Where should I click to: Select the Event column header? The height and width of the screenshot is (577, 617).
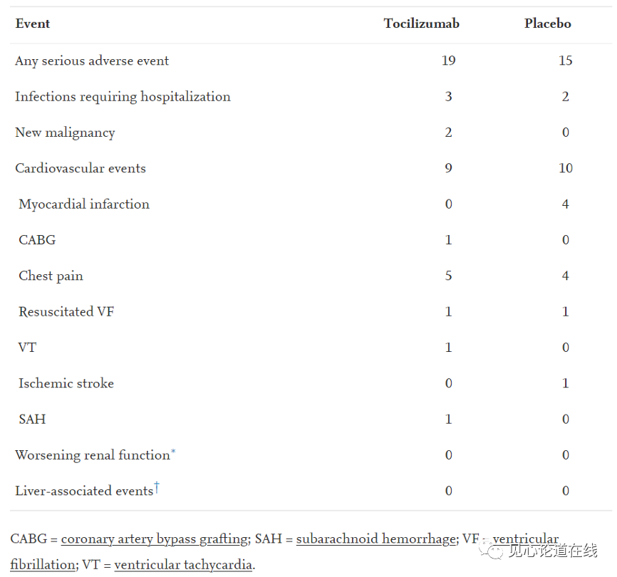33,24
